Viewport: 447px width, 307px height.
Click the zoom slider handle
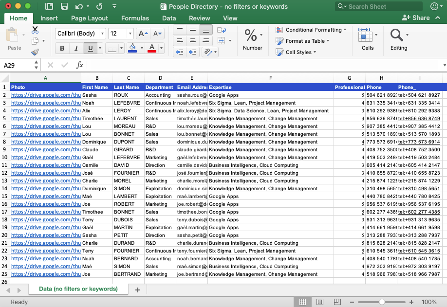pyautogui.click(x=382, y=302)
